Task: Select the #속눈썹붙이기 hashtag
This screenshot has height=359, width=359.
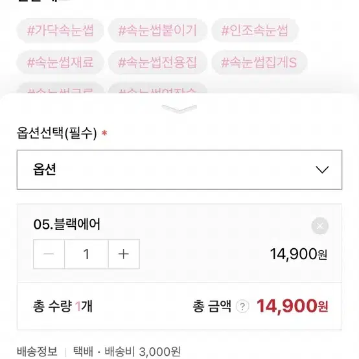Action: (157, 30)
